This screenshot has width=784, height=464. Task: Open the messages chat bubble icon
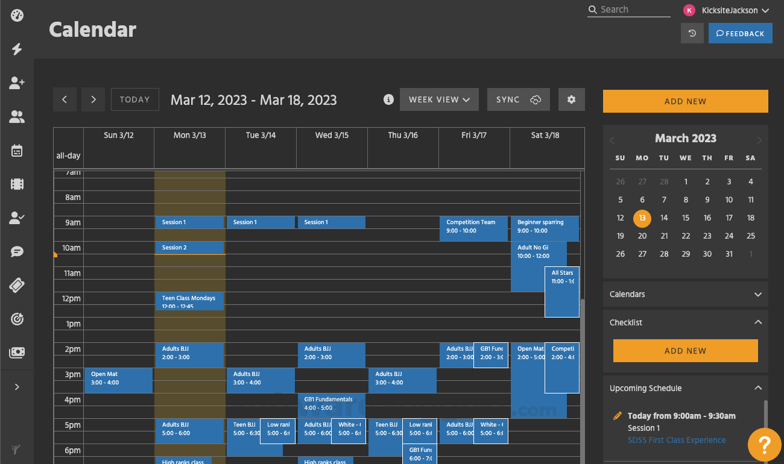pos(15,251)
